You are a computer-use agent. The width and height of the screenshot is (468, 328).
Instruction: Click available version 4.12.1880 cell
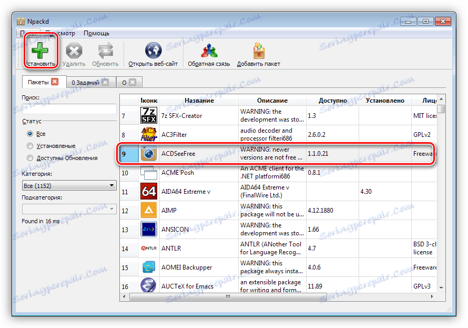click(332, 210)
